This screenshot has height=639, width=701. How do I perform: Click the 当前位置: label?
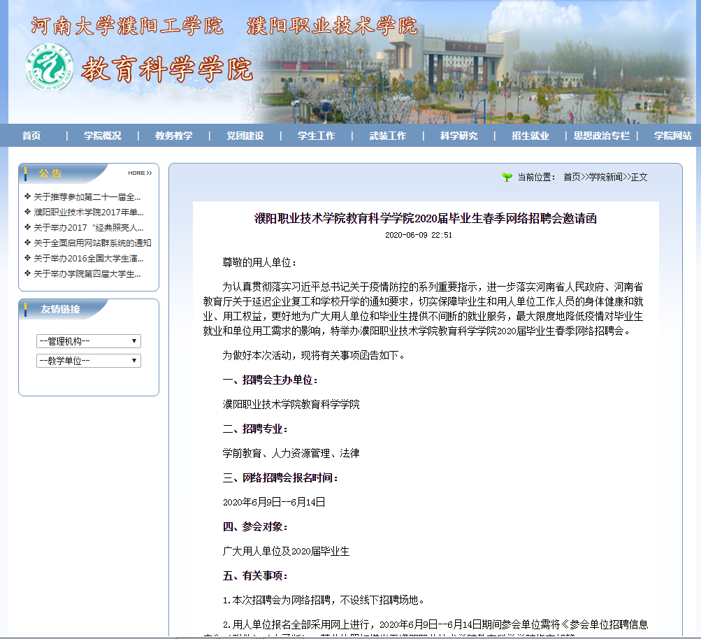537,177
